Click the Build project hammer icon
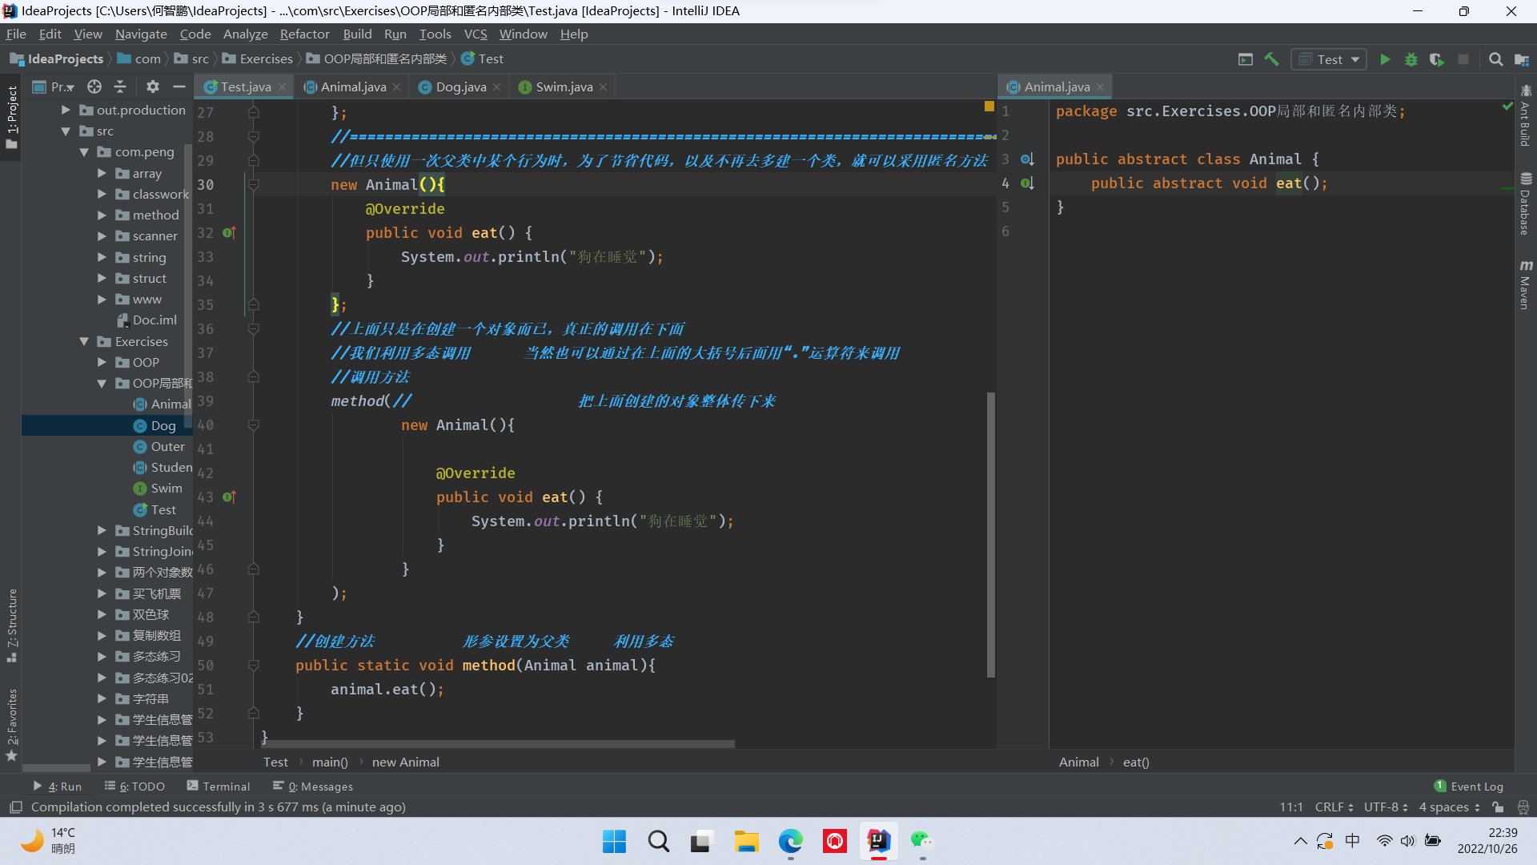 1271,59
